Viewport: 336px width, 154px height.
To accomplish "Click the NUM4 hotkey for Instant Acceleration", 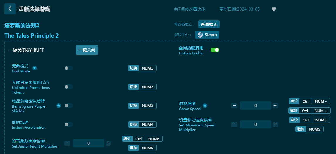I will (x=147, y=124).
